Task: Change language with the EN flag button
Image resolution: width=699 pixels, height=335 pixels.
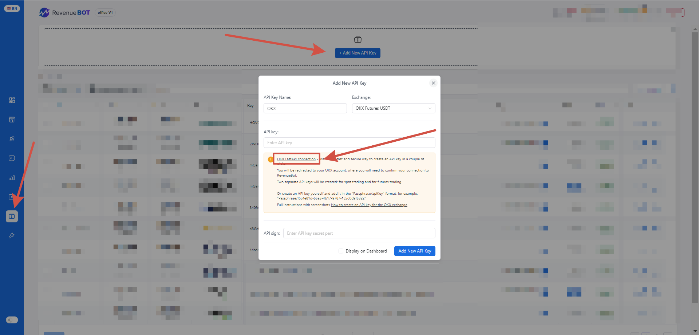Action: 12,8
